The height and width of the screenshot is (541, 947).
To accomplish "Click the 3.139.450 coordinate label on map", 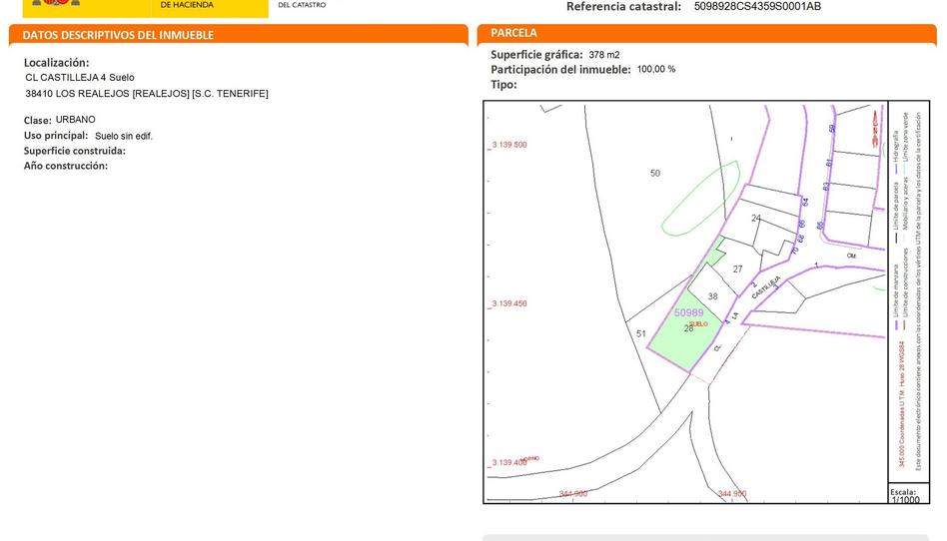I will click(508, 303).
